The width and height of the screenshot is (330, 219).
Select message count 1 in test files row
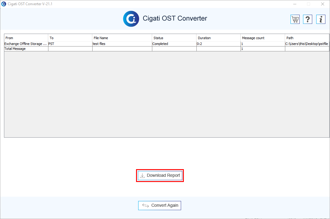pos(263,44)
